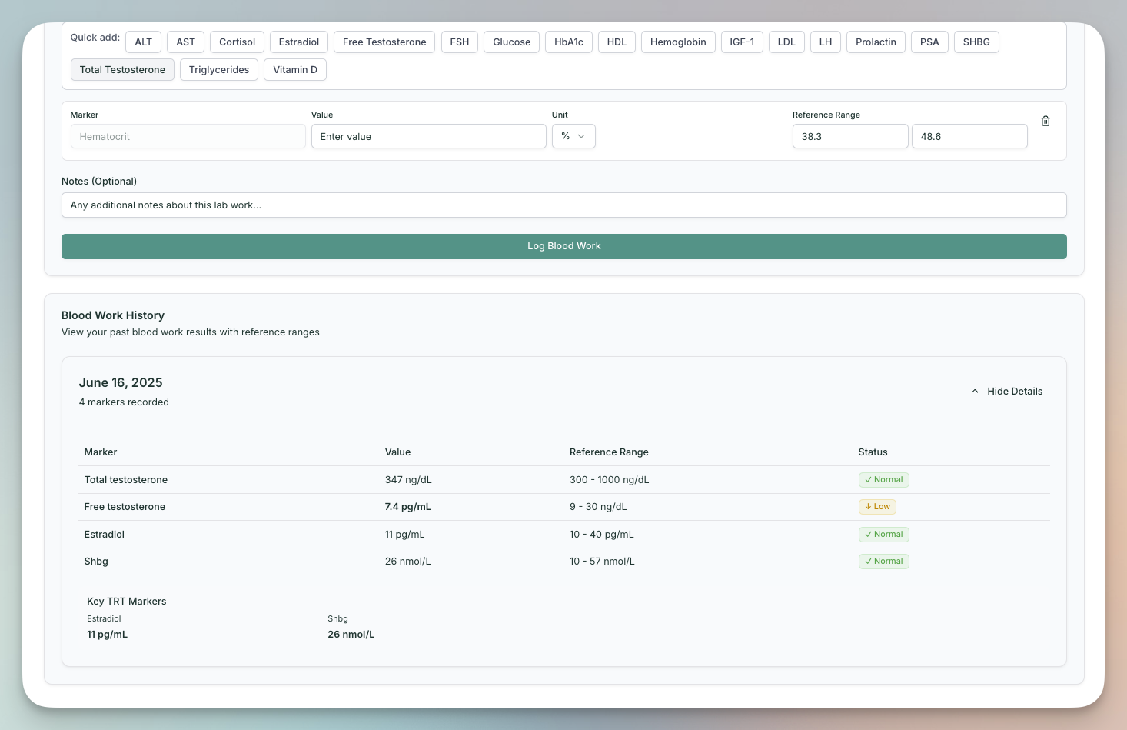Screen dimensions: 1127x730
Task: Select the Low status badge for Free testosterone
Action: click(x=877, y=506)
